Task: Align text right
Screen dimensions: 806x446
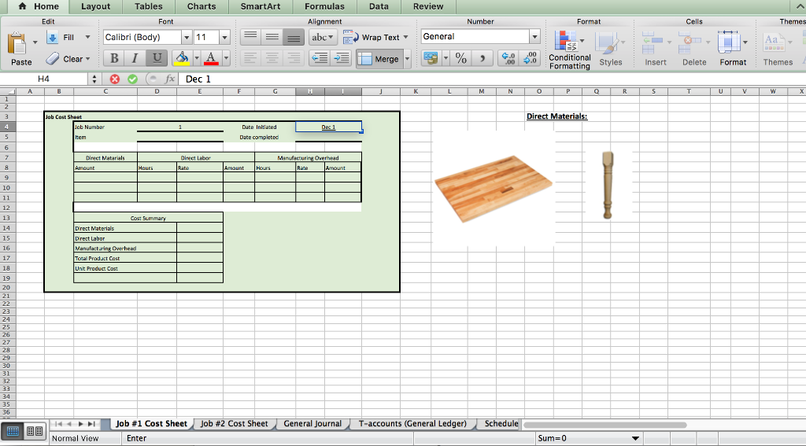Action: (x=294, y=58)
